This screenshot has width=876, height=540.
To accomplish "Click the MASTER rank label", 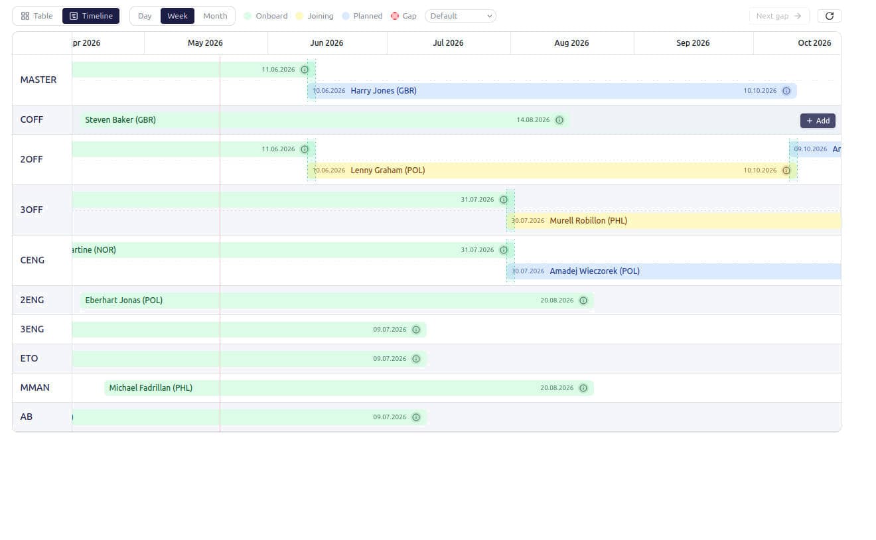I will coord(38,80).
